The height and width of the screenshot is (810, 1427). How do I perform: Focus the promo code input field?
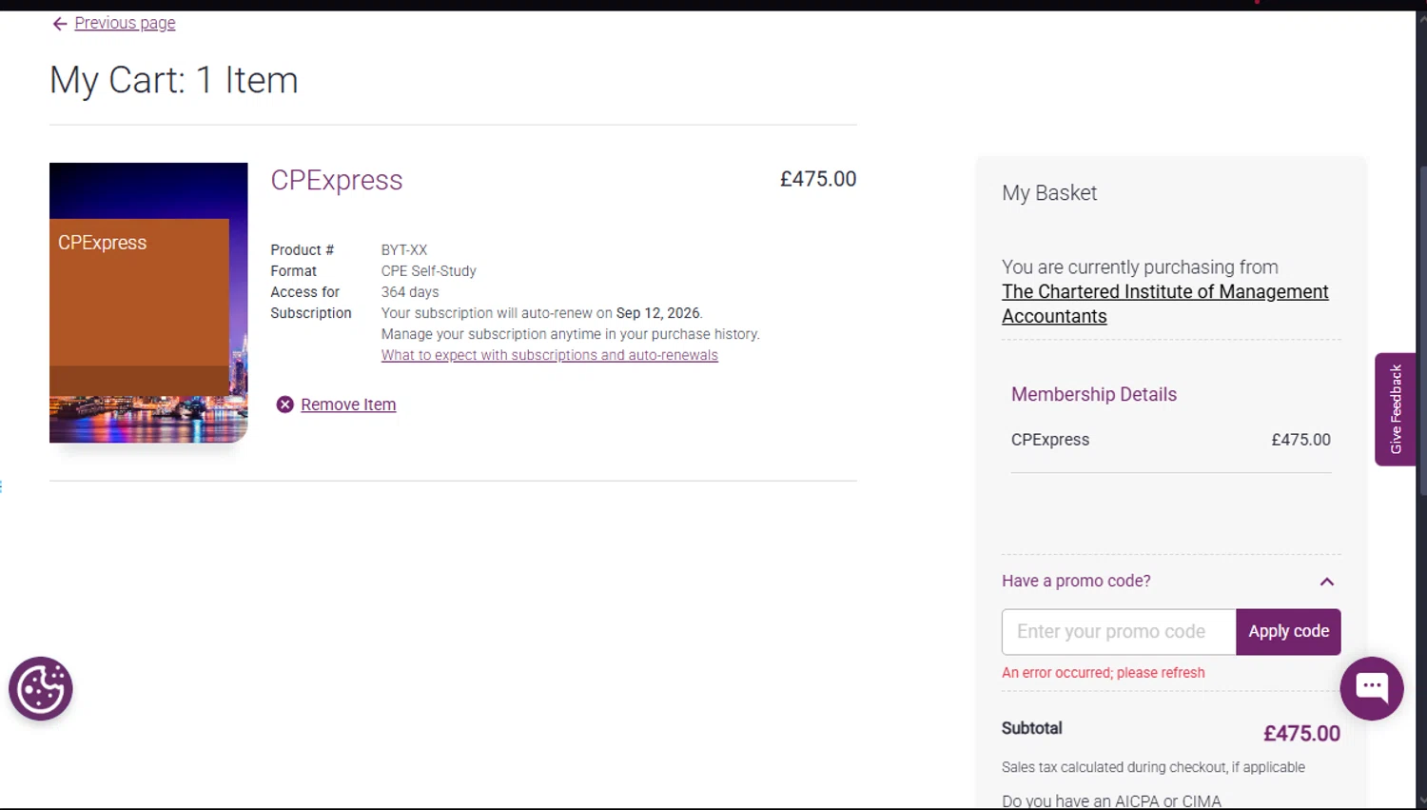coord(1118,632)
